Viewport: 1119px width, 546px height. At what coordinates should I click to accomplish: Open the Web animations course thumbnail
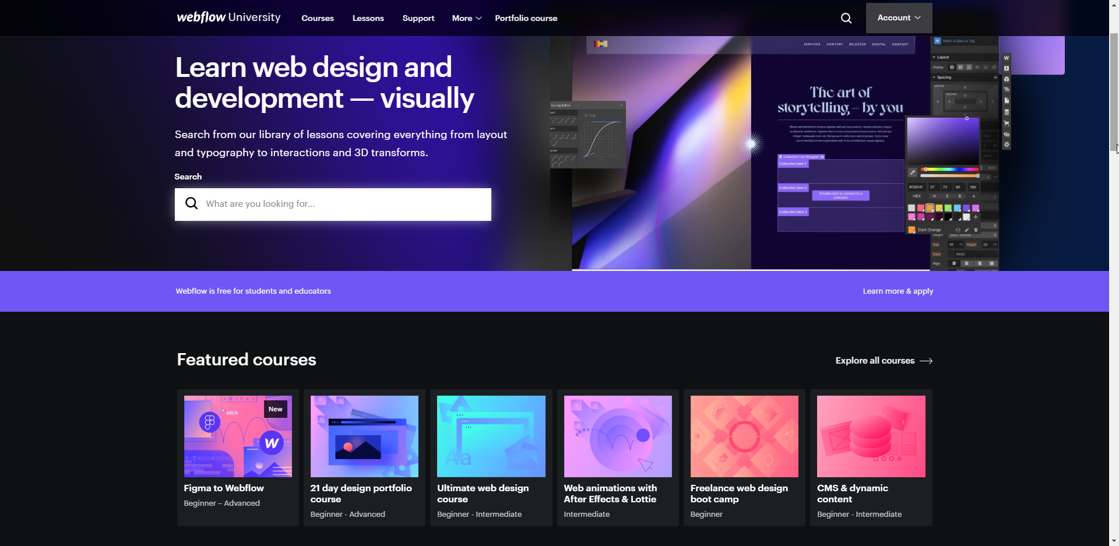[618, 436]
